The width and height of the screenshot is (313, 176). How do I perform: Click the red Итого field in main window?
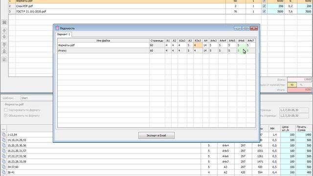(299, 90)
